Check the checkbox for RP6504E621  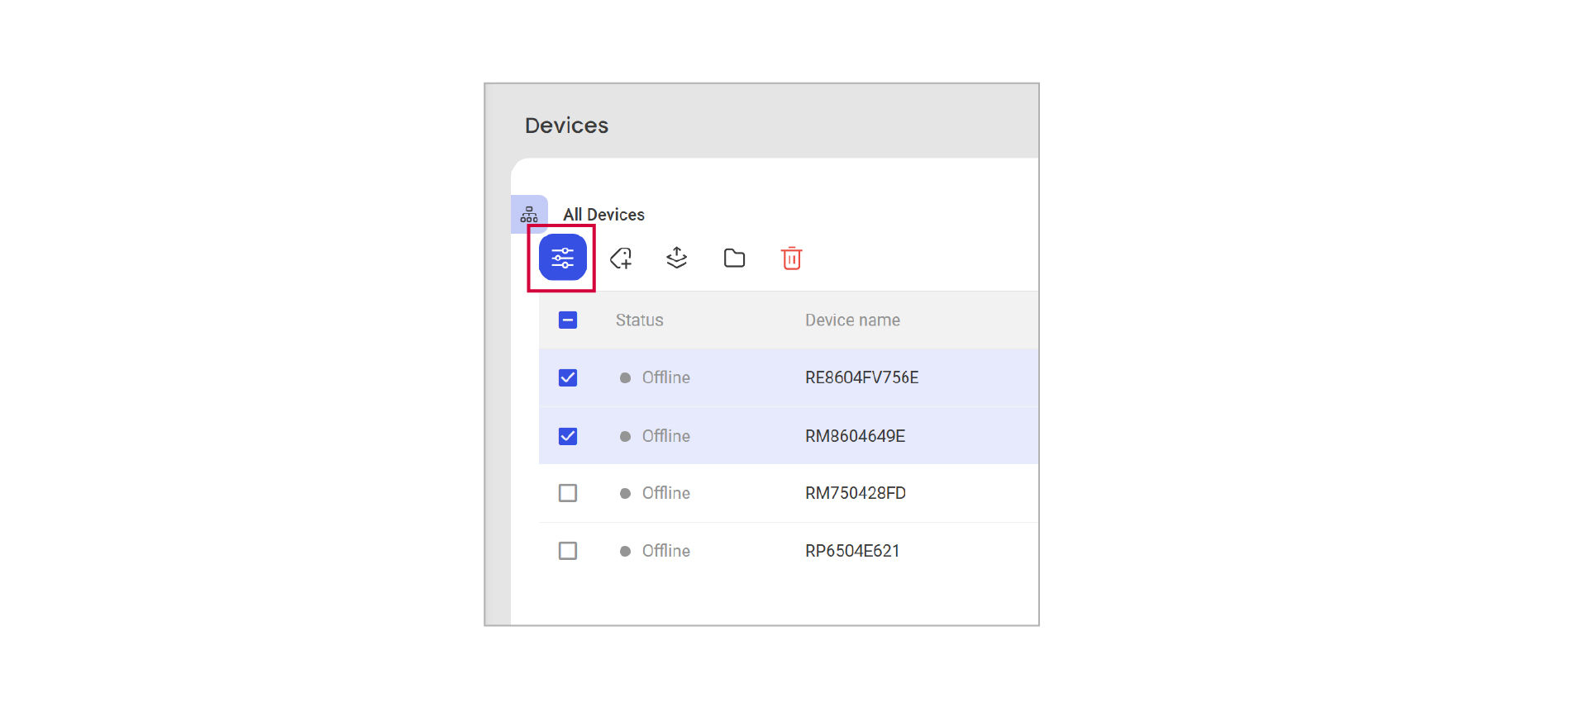point(568,551)
